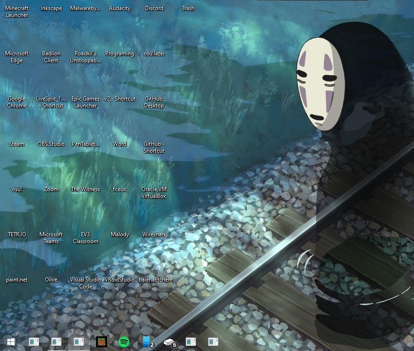This screenshot has width=414, height=351.
Task: Start Badlion Client
Action: click(x=51, y=57)
